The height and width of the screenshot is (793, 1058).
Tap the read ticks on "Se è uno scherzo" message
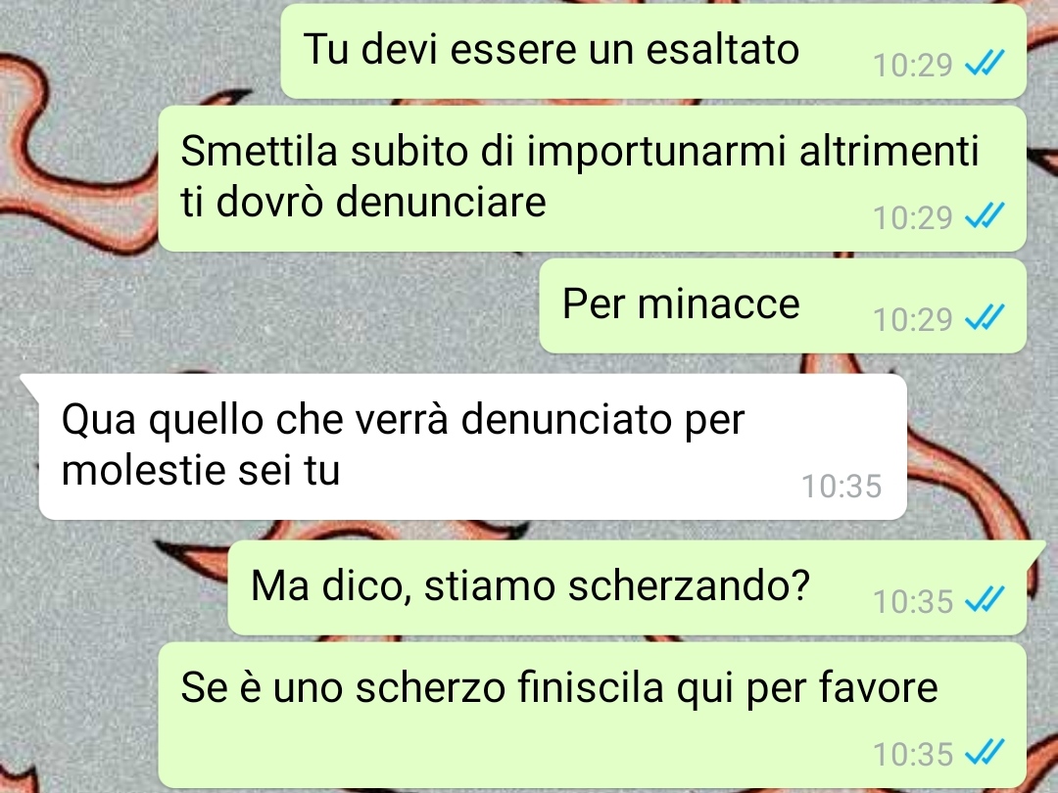click(x=986, y=751)
